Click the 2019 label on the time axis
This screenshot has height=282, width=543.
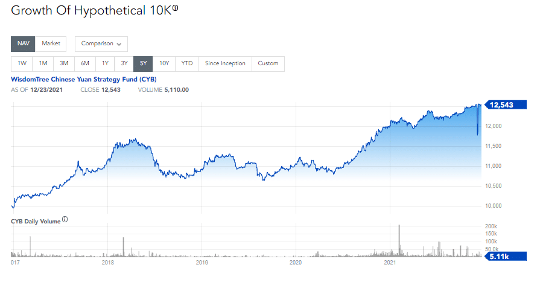click(x=202, y=263)
